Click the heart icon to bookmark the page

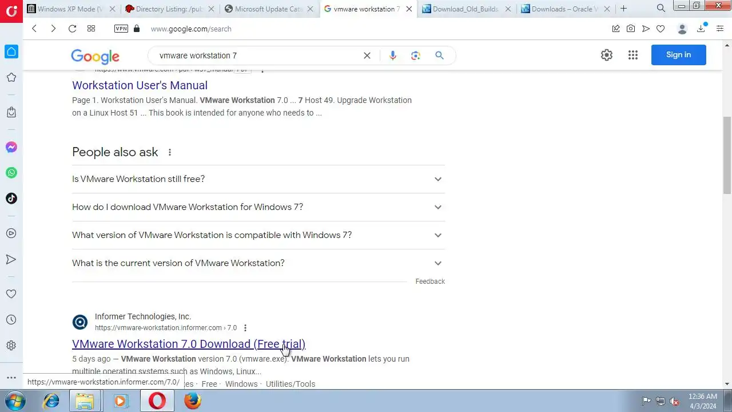coord(661,29)
